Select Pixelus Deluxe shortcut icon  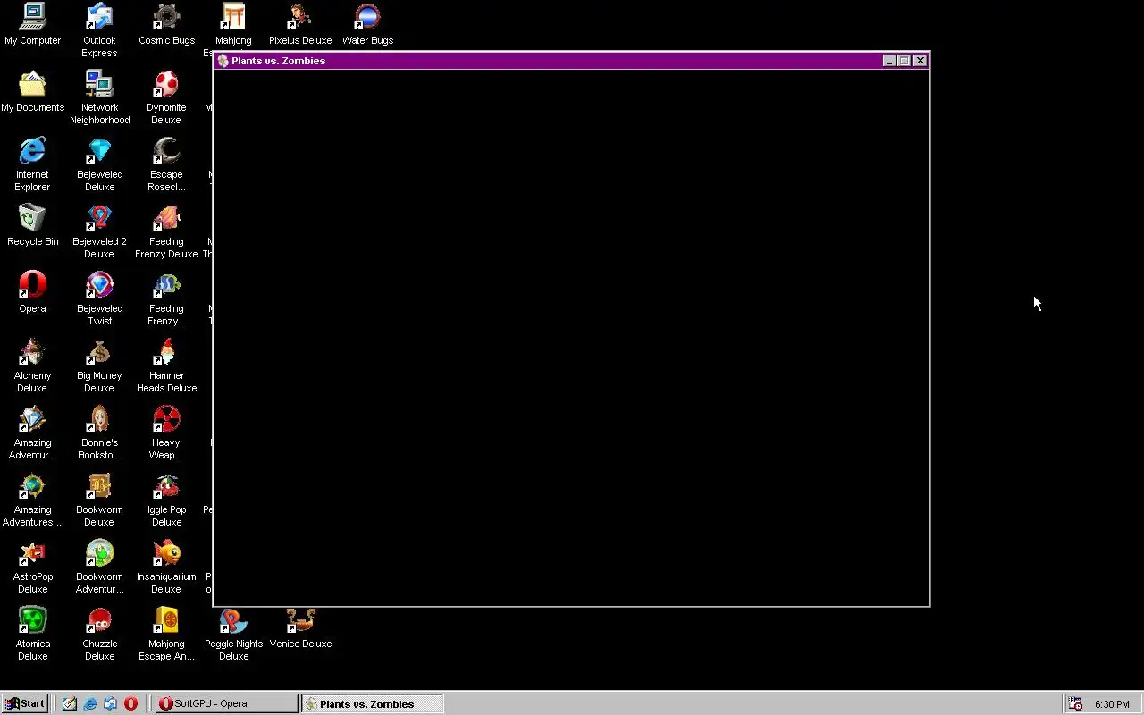click(x=300, y=24)
